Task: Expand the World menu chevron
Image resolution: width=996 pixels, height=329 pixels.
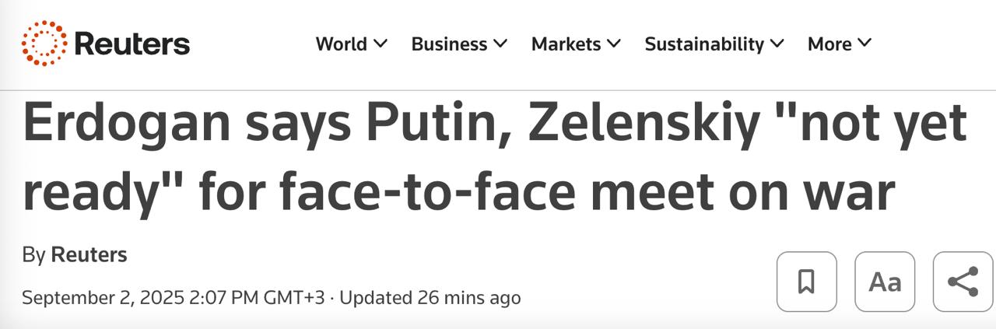Action: (381, 44)
